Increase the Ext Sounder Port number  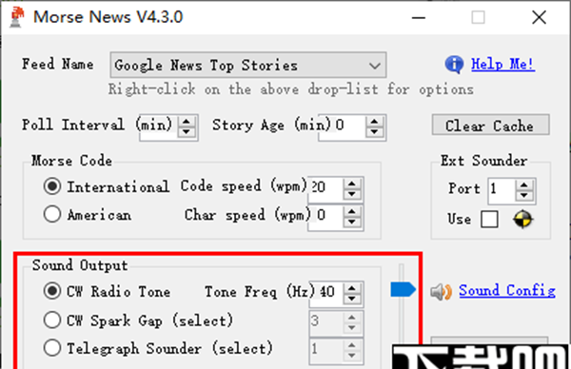click(524, 185)
